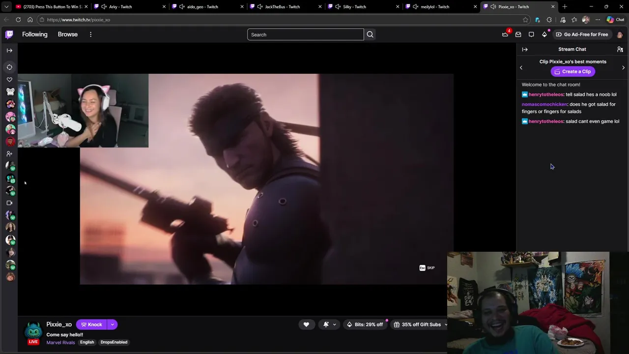Click the Knock button
This screenshot has height=354, width=629.
[x=91, y=324]
